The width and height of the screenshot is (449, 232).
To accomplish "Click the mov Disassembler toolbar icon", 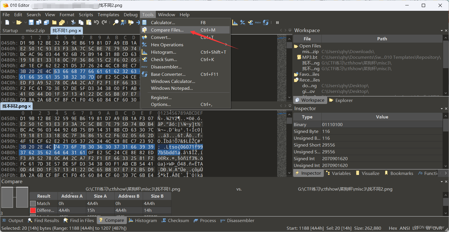I will tap(258, 22).
